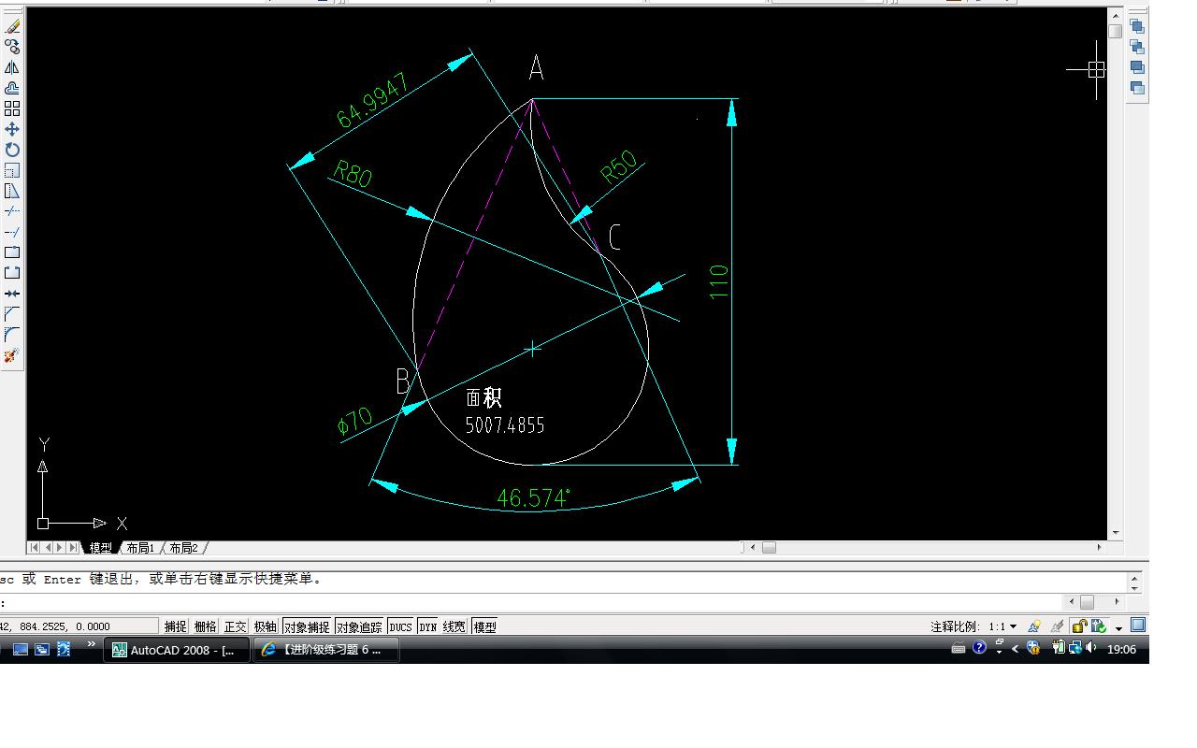Toggle DYN dynamic input
1197x748 pixels.
(427, 626)
